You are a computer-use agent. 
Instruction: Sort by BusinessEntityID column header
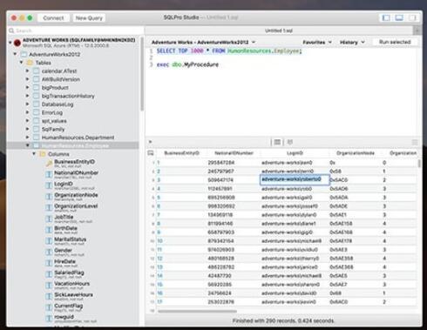click(181, 153)
